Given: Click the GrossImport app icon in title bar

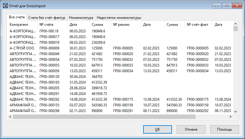Looking at the screenshot, I should (x=5, y=6).
